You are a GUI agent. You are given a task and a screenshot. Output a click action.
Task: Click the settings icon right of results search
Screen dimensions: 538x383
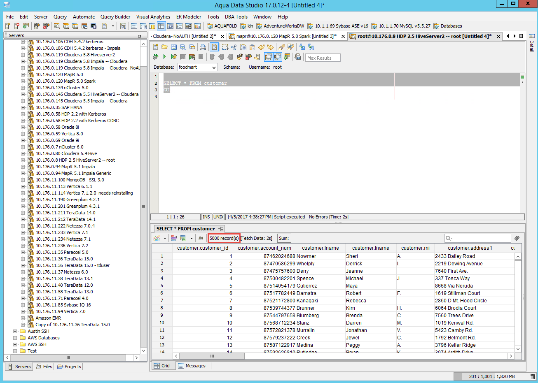[517, 238]
